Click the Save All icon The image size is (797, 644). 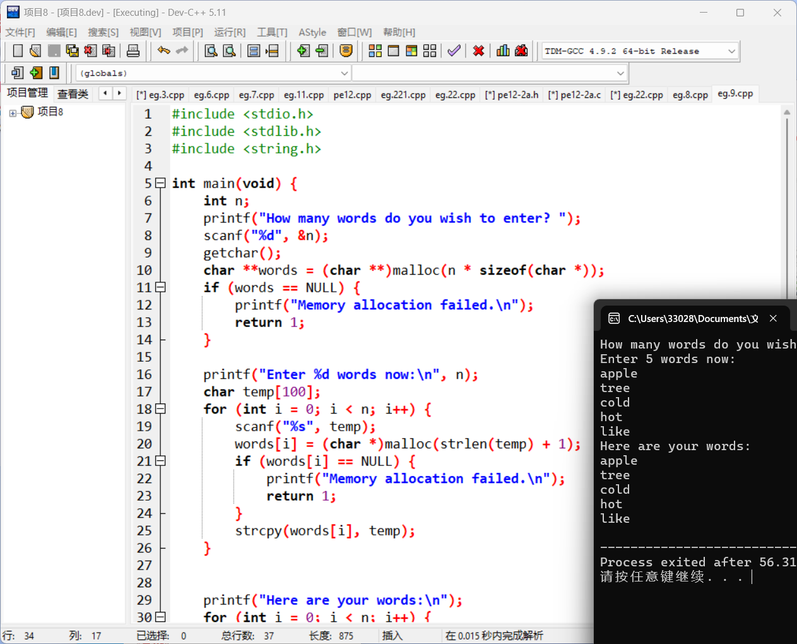tap(73, 51)
